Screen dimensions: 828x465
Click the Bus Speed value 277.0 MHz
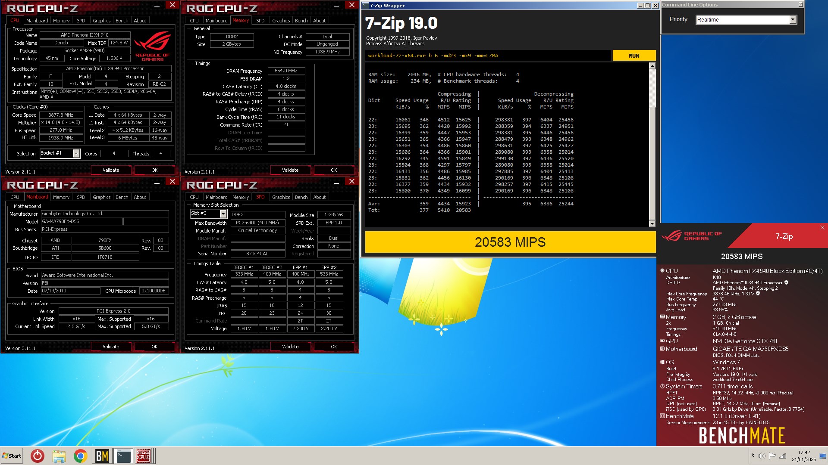(61, 130)
